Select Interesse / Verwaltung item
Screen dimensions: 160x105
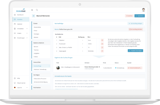point(40,69)
